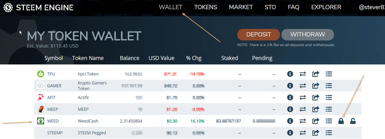The image size is (385, 139).
Task: Open the WALLET navigation item
Action: pyautogui.click(x=171, y=7)
